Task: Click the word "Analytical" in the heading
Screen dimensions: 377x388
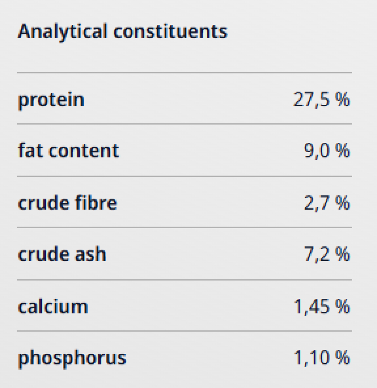Action: [63, 31]
